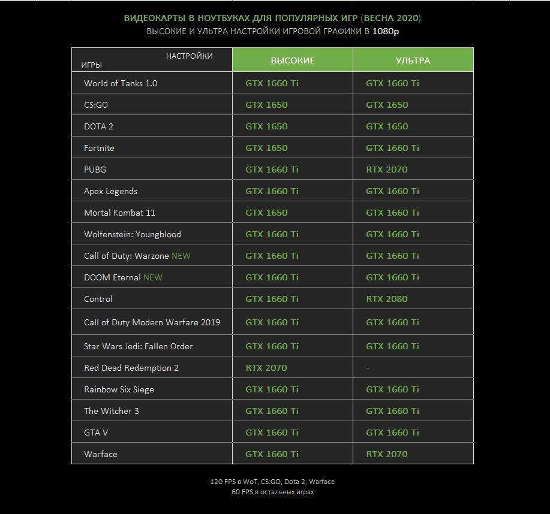Click RTX 2080 in the Control row
The width and height of the screenshot is (550, 514).
point(386,299)
